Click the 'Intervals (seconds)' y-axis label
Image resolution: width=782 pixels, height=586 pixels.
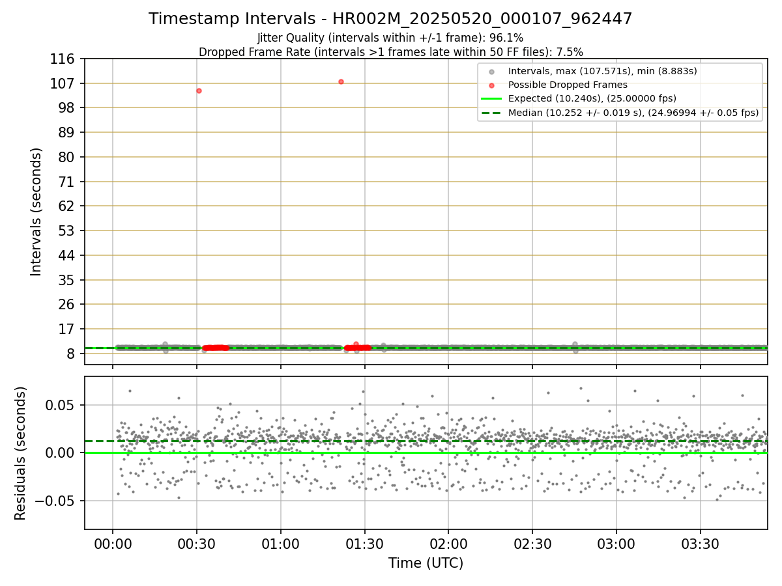[x=36, y=212]
